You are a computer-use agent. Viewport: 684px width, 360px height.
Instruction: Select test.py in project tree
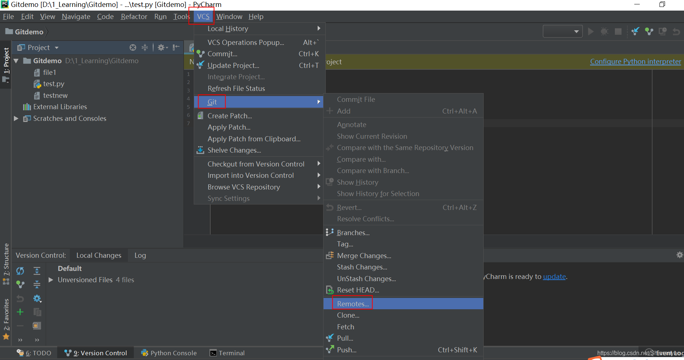coord(54,84)
